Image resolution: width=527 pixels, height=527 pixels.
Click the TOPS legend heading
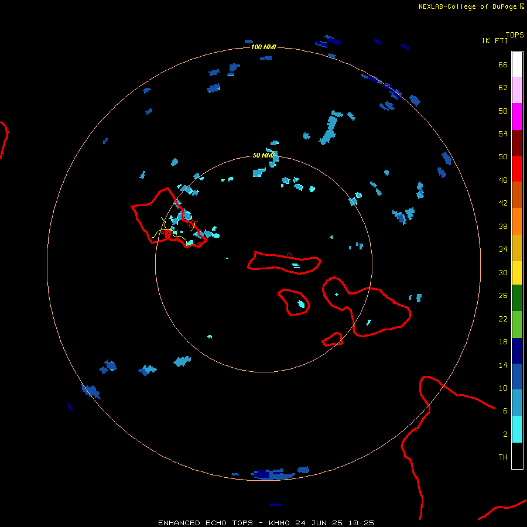pyautogui.click(x=515, y=35)
